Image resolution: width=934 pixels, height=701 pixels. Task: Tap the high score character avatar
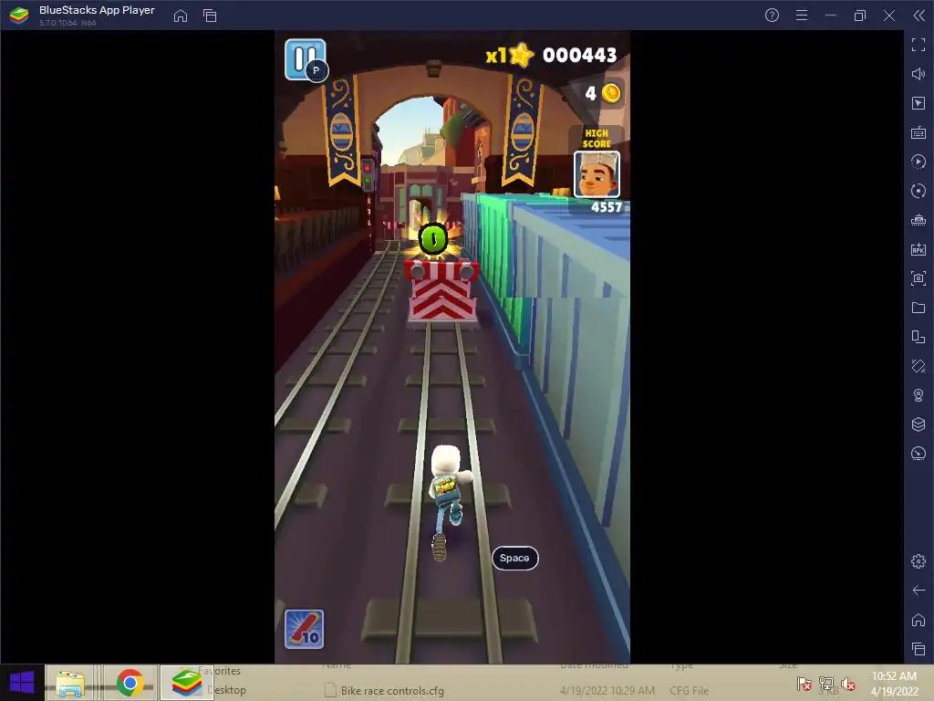(597, 174)
